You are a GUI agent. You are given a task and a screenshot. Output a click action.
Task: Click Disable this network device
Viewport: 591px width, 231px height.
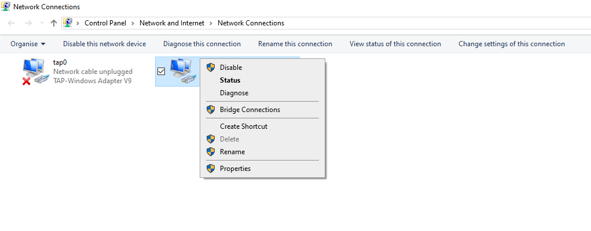pyautogui.click(x=104, y=44)
